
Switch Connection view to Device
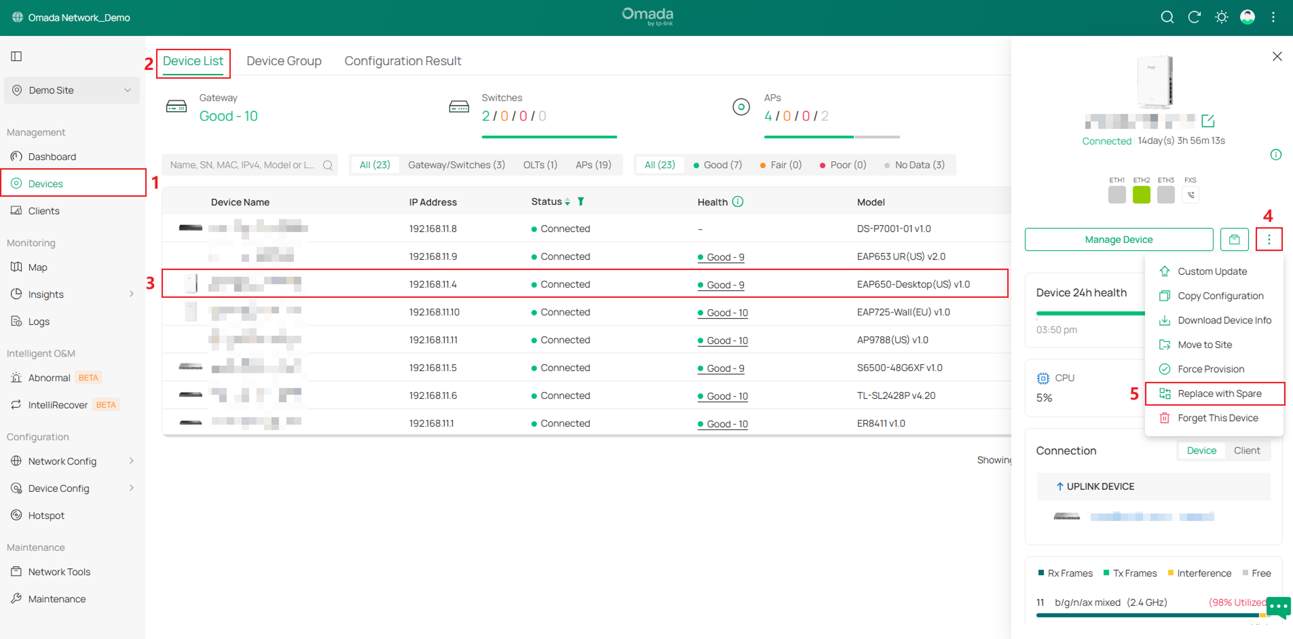click(1201, 451)
